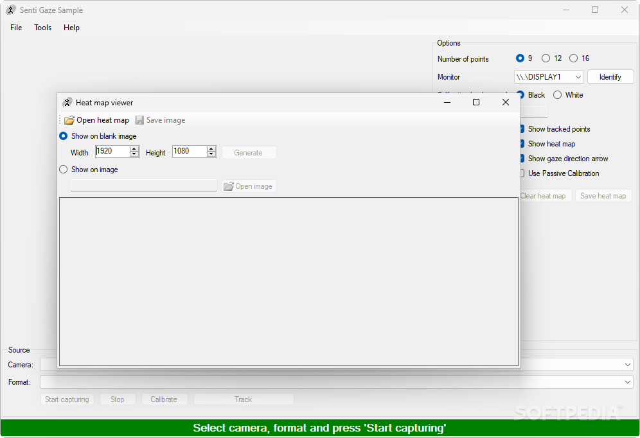Screen dimensions: 640x438
Task: Increase Height with up spinner arrow
Action: coord(211,148)
